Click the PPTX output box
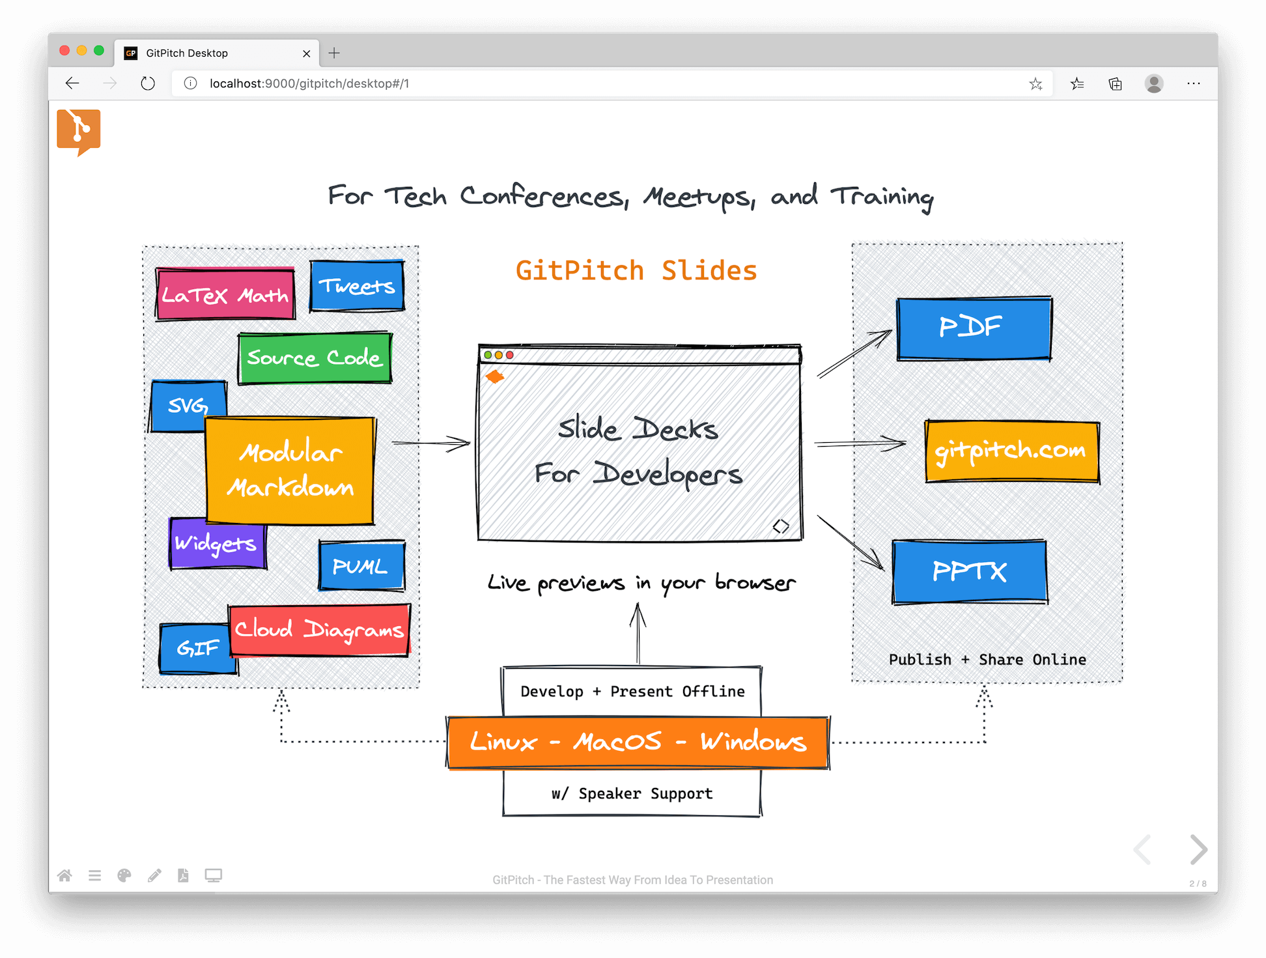1266x958 pixels. (x=970, y=572)
